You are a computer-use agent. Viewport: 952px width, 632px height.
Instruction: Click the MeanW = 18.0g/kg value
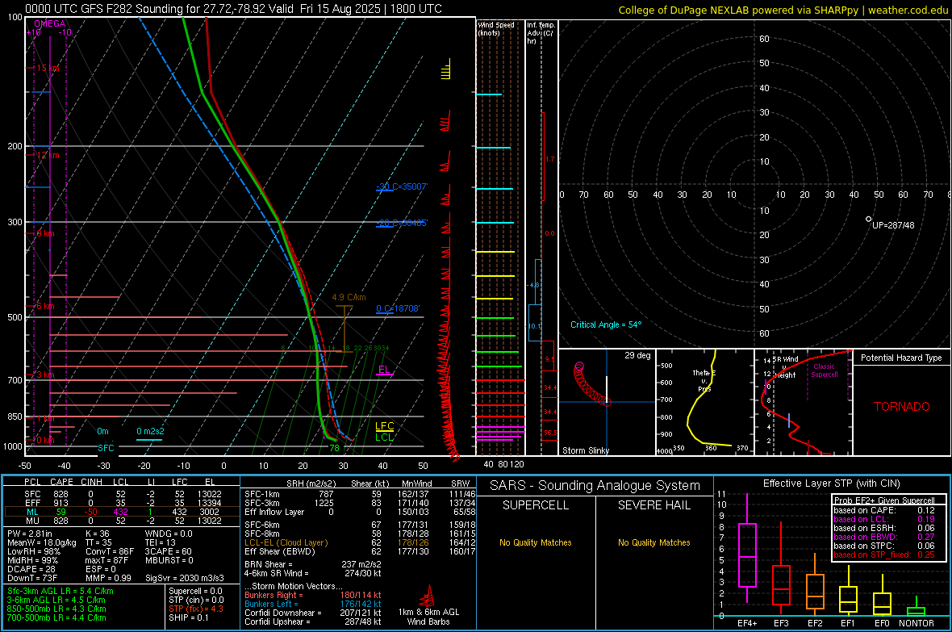(x=42, y=542)
